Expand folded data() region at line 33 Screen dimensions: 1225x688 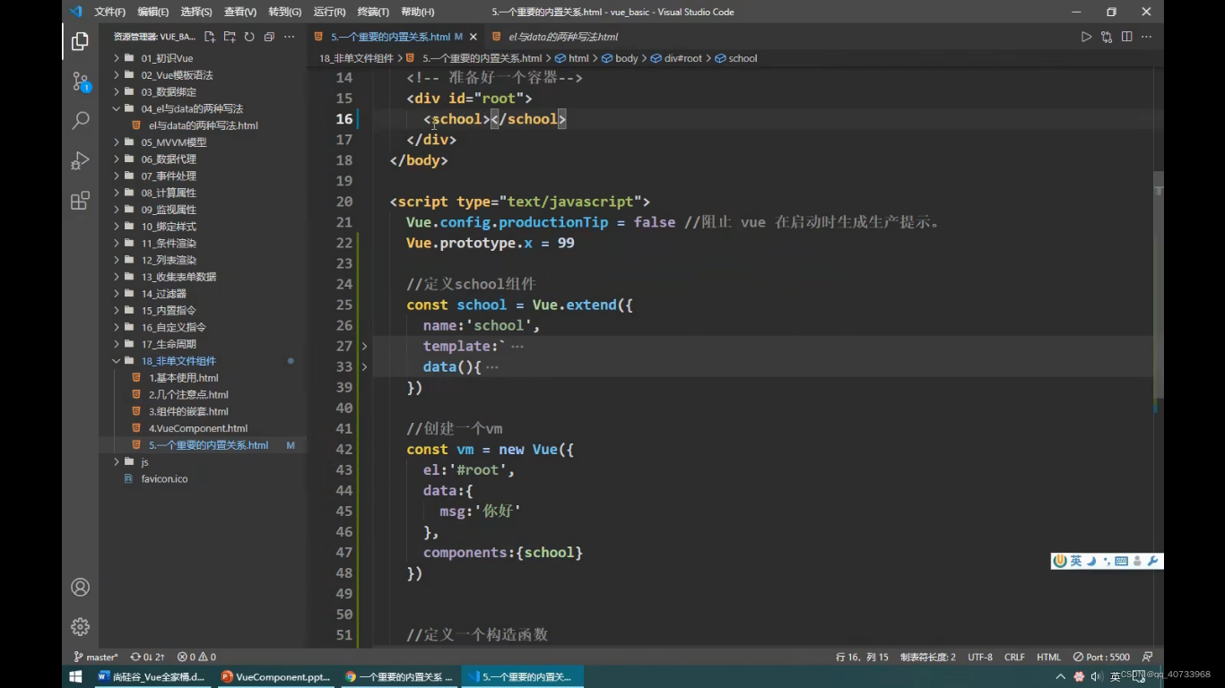(364, 366)
